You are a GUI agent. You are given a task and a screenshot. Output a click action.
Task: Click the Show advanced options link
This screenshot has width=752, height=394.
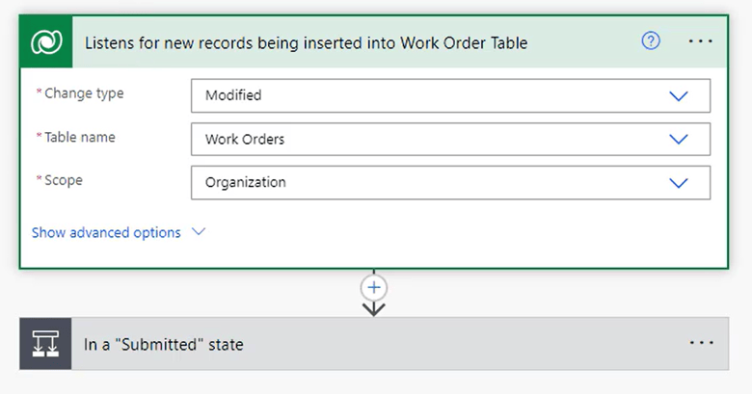tap(106, 232)
